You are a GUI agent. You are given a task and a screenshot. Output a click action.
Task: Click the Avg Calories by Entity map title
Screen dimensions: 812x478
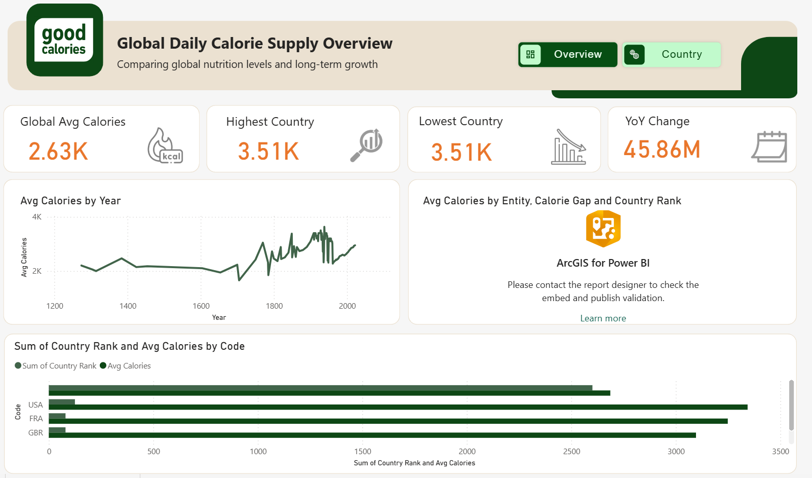coord(552,201)
